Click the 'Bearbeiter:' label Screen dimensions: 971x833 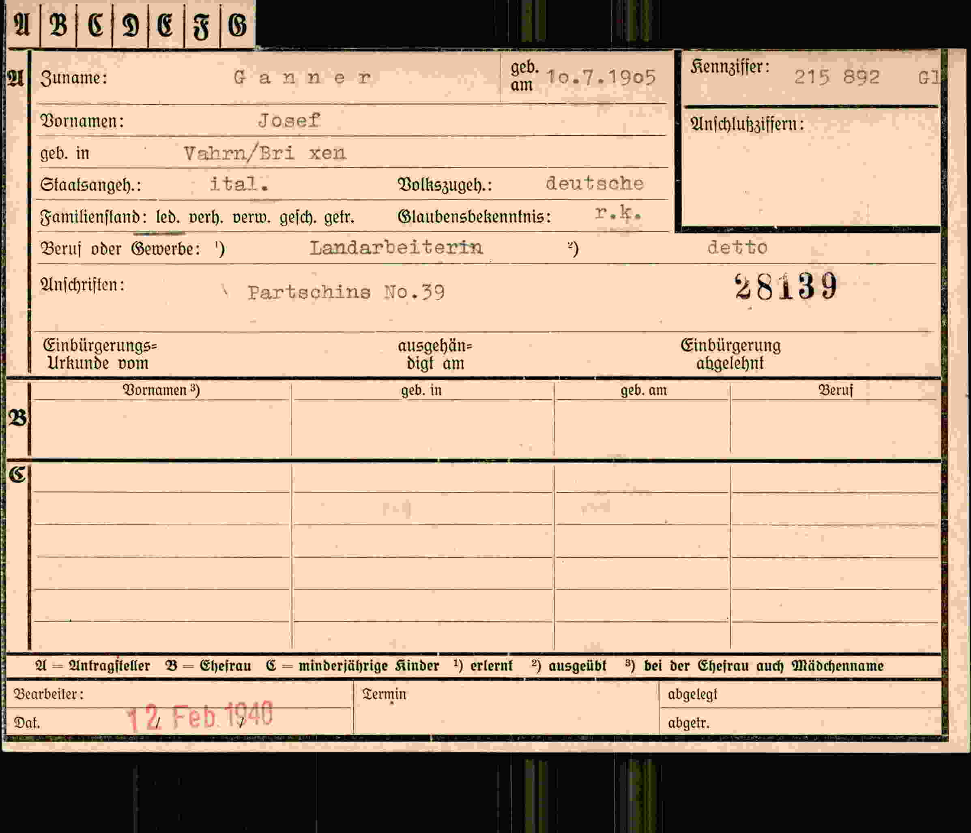pyautogui.click(x=49, y=694)
